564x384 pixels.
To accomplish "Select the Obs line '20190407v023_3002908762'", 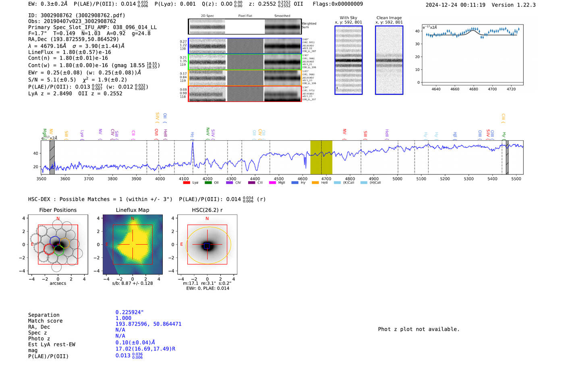I will click(72, 21).
